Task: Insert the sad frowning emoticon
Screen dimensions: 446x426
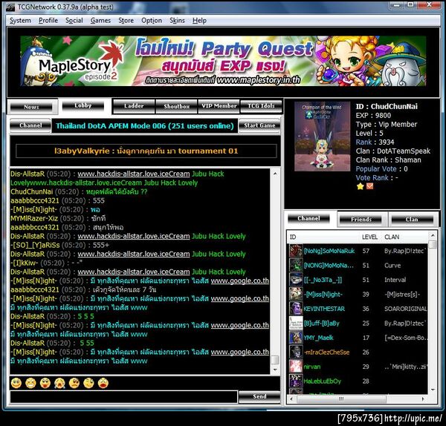Action: (x=74, y=383)
